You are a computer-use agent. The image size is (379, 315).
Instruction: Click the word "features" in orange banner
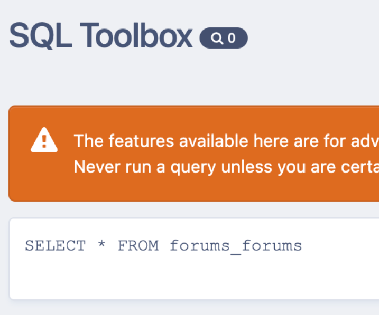tap(141, 141)
